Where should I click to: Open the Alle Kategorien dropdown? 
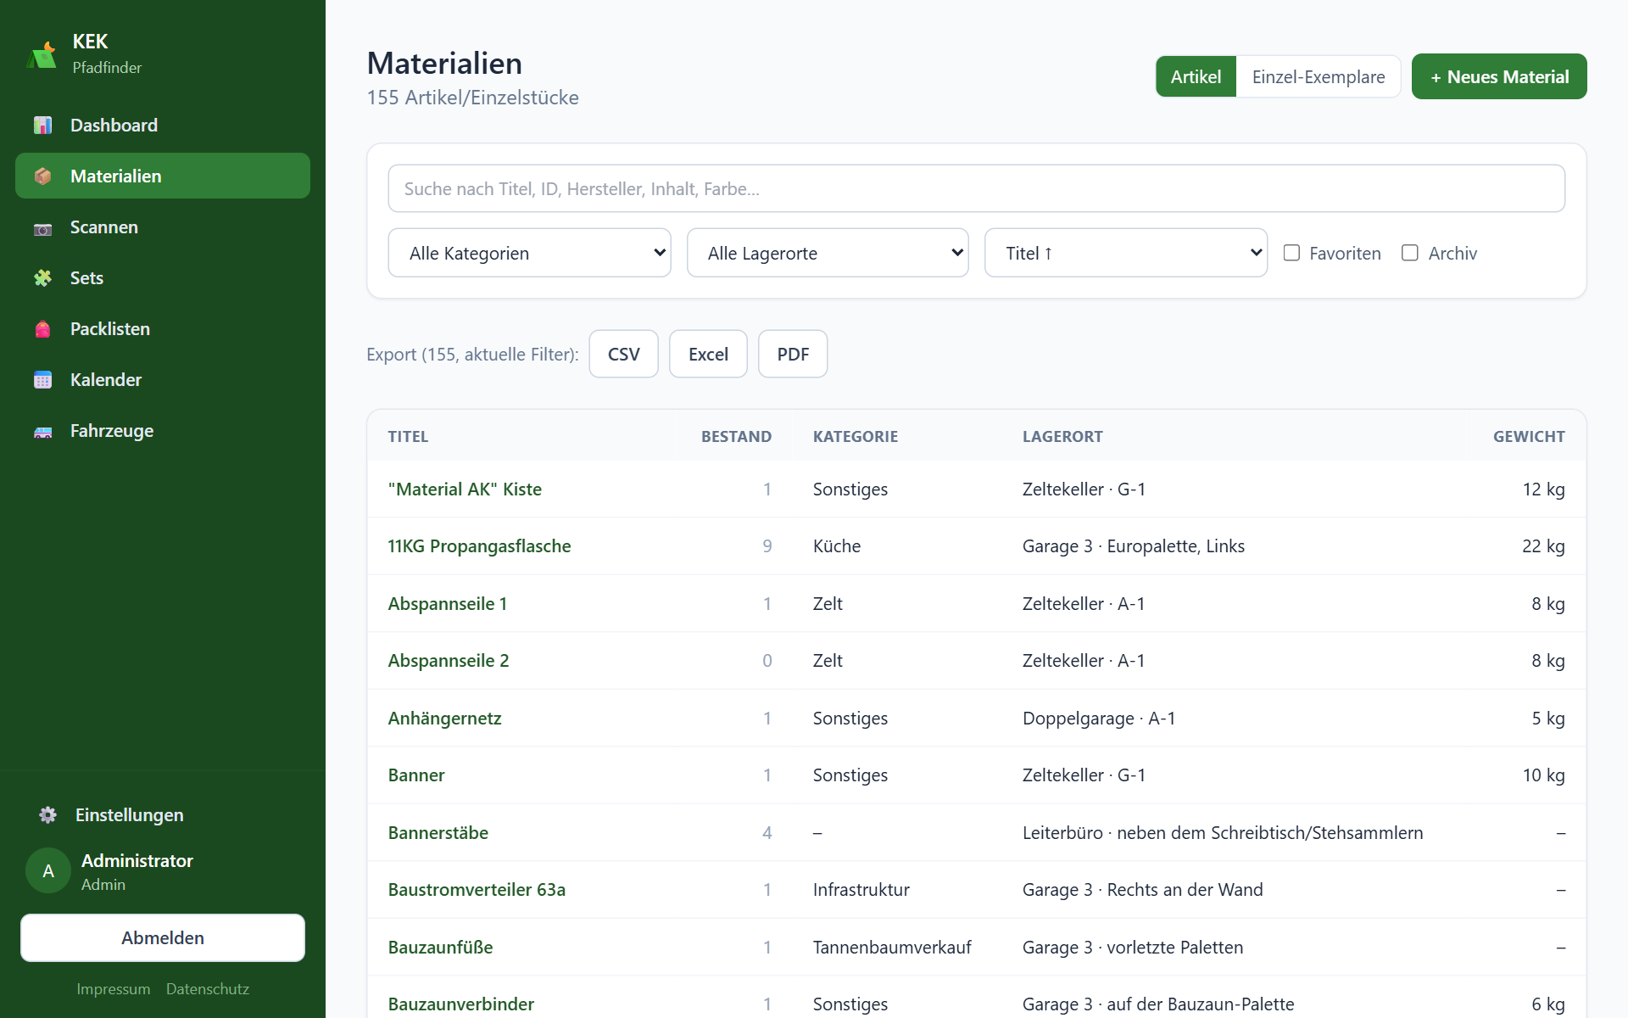[x=529, y=253]
